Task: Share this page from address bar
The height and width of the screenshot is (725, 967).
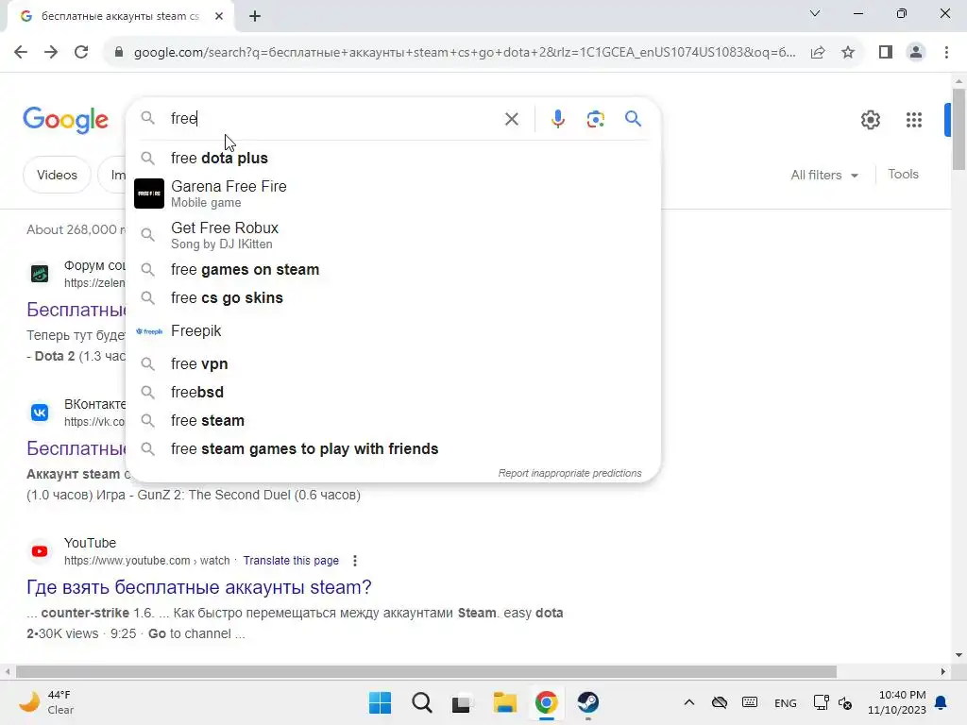Action: pyautogui.click(x=818, y=52)
